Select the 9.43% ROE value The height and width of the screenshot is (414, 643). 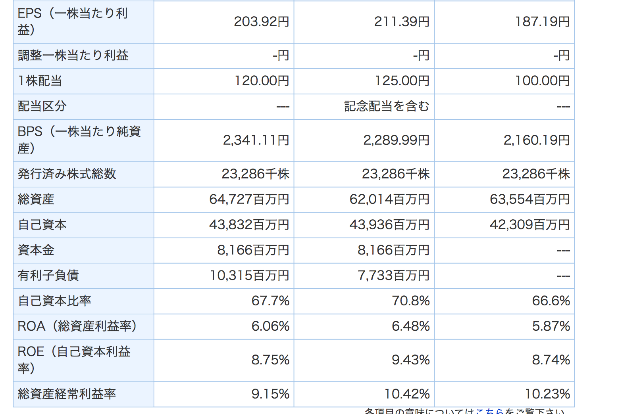point(410,360)
